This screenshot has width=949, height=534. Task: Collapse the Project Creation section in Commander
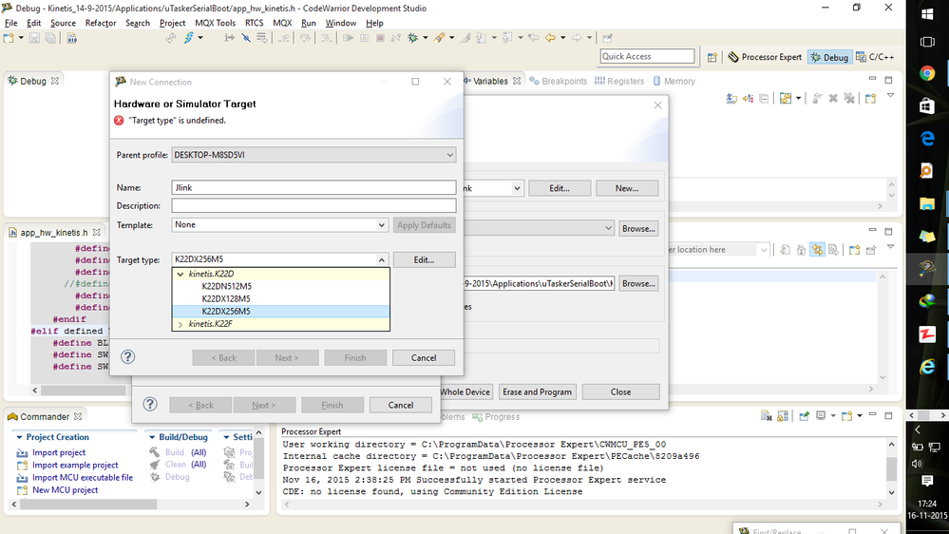[x=19, y=437]
